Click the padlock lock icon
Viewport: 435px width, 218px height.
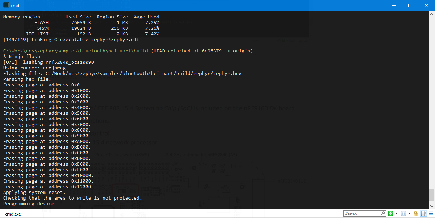(x=415, y=213)
